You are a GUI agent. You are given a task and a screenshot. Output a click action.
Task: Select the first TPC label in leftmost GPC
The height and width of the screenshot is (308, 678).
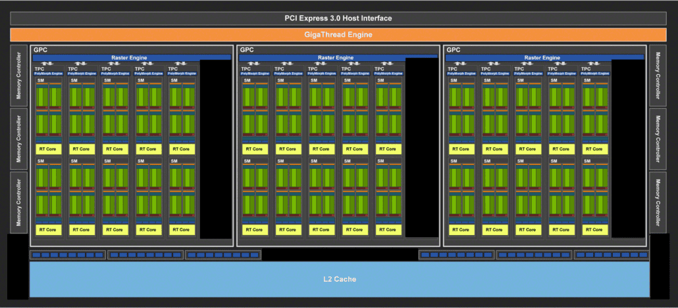pyautogui.click(x=39, y=68)
